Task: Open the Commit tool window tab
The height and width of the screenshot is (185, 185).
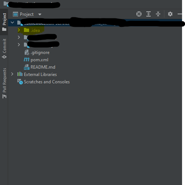Action: click(4, 48)
